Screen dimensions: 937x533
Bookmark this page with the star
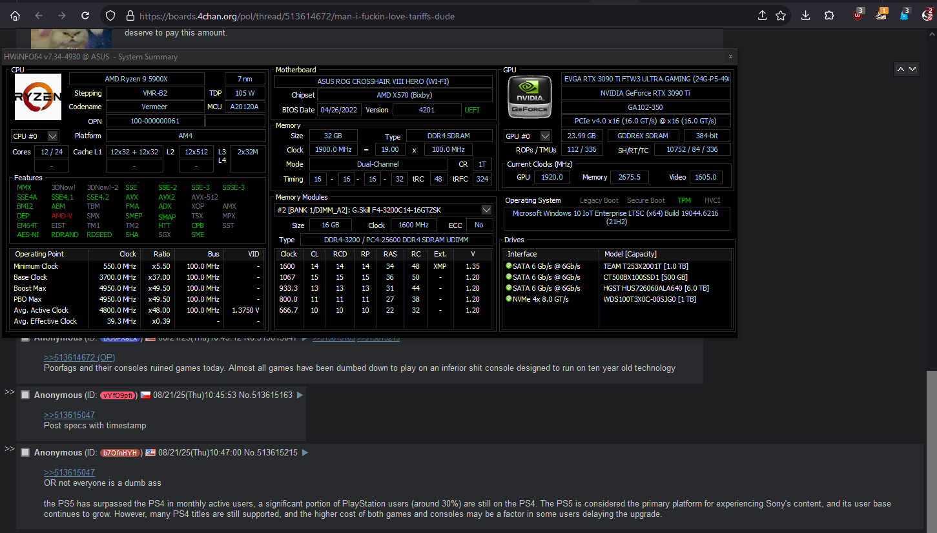(x=781, y=16)
